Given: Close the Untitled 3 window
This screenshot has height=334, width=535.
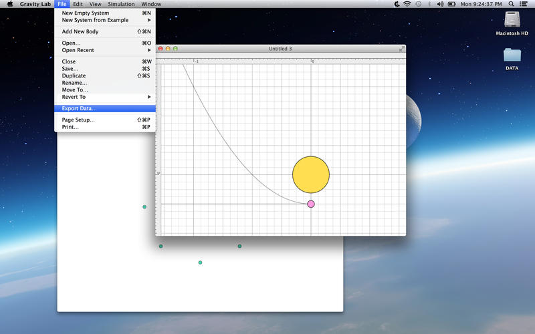Looking at the screenshot, I should (x=160, y=49).
